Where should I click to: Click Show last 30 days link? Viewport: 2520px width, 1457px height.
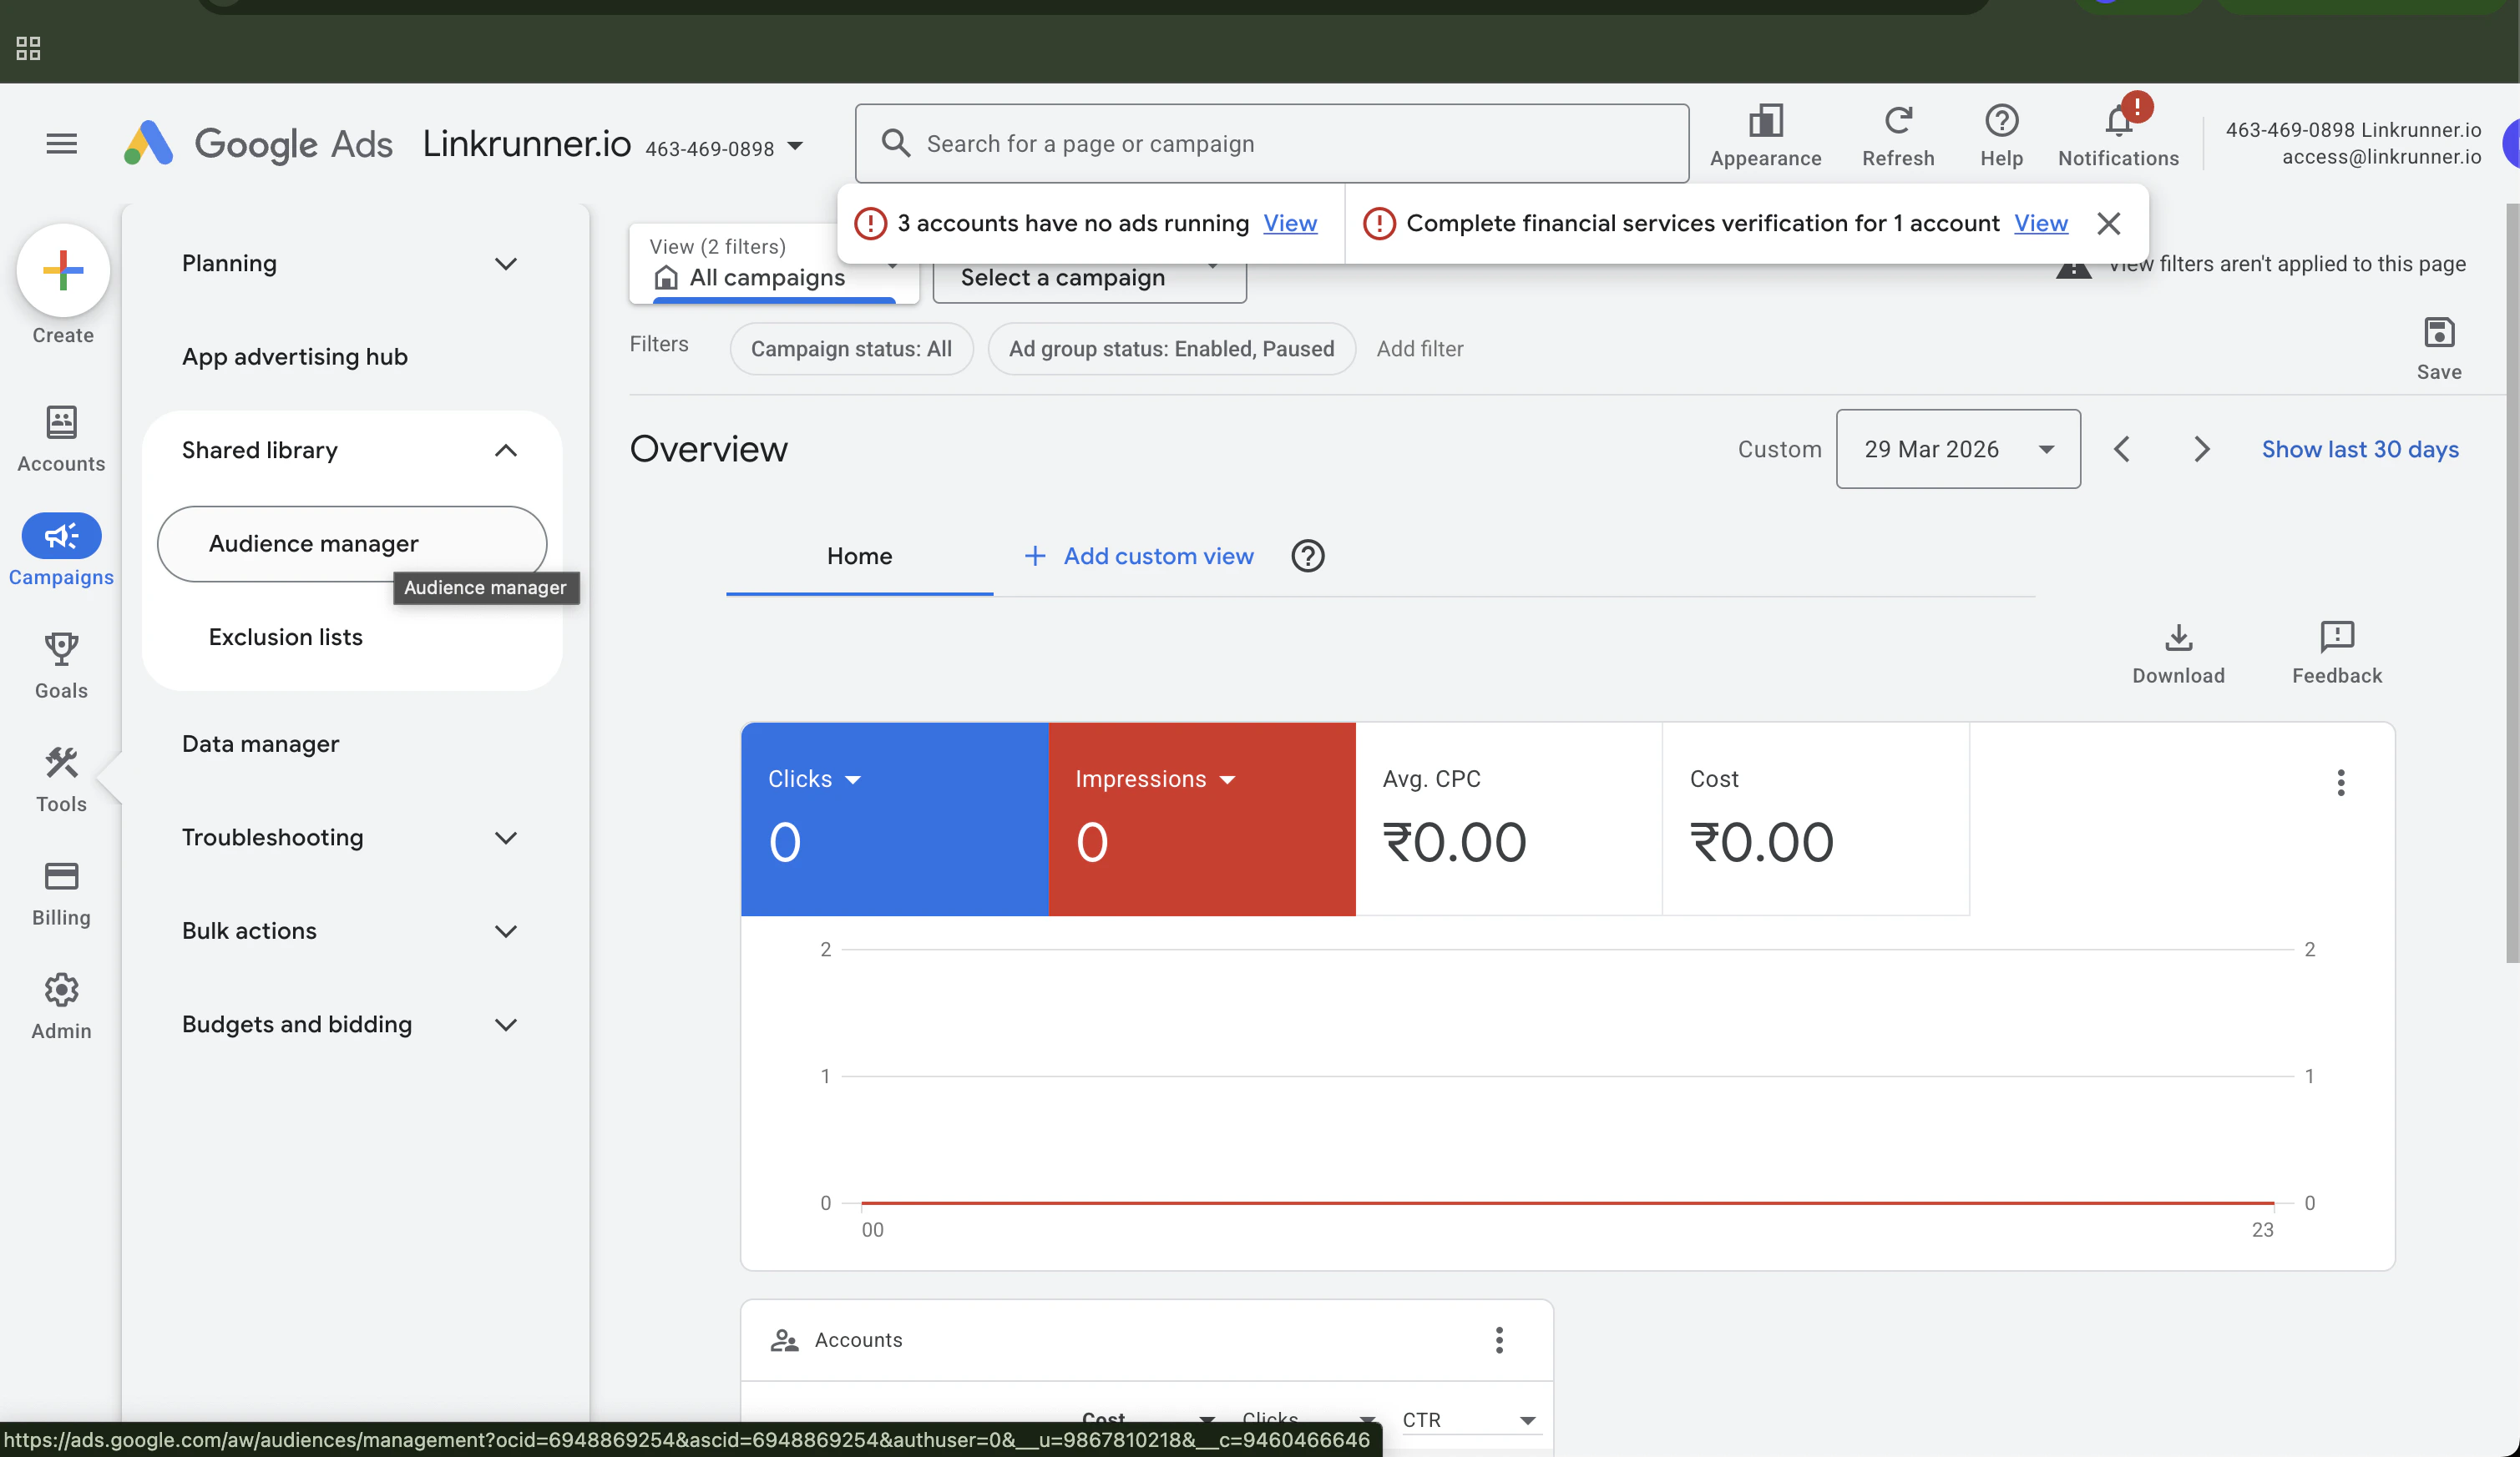click(2359, 450)
